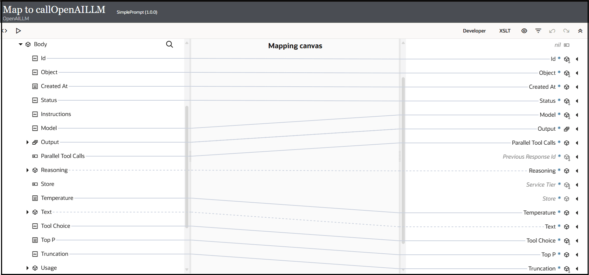Select the source Store element
This screenshot has width=589, height=275.
pyautogui.click(x=48, y=184)
